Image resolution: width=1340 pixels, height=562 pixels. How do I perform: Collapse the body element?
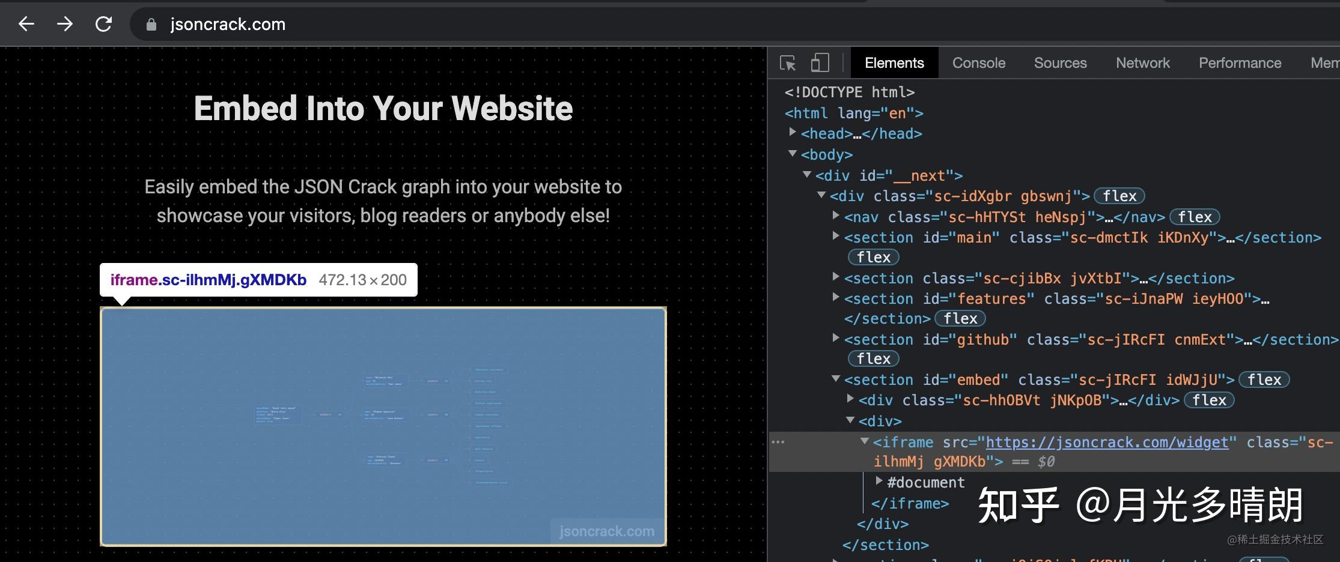tap(793, 154)
